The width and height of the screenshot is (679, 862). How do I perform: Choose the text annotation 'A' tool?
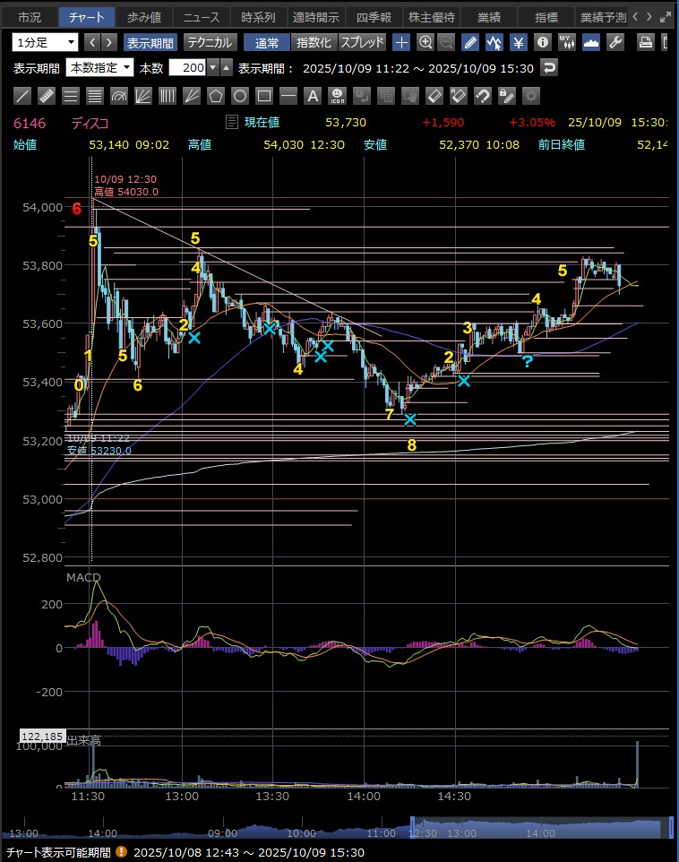pos(313,96)
